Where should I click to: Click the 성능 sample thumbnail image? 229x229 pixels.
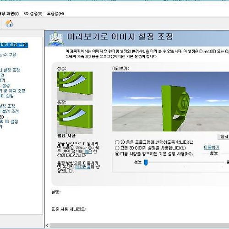click(x=75, y=86)
